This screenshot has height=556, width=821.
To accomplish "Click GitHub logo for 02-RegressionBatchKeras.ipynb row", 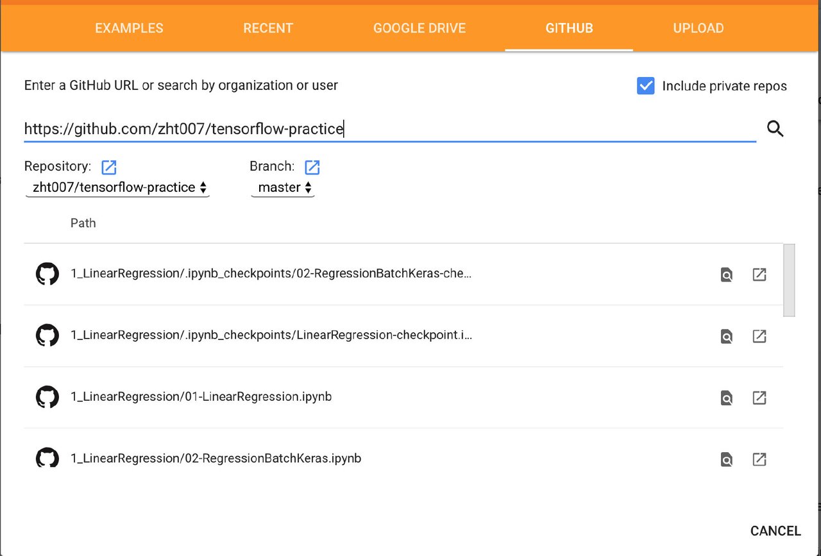I will (47, 458).
